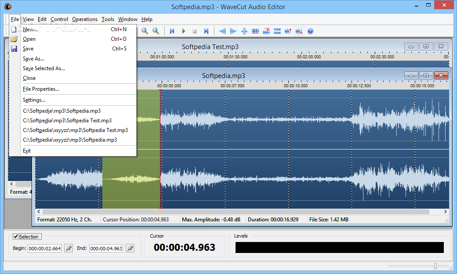Viewport: 457px width, 274px height.
Task: Open the Help menu
Action: tap(147, 19)
